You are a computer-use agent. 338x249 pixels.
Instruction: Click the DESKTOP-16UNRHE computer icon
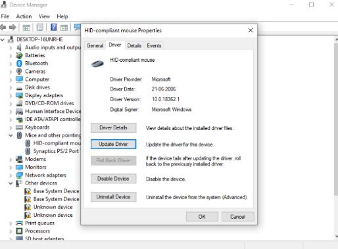pos(11,39)
